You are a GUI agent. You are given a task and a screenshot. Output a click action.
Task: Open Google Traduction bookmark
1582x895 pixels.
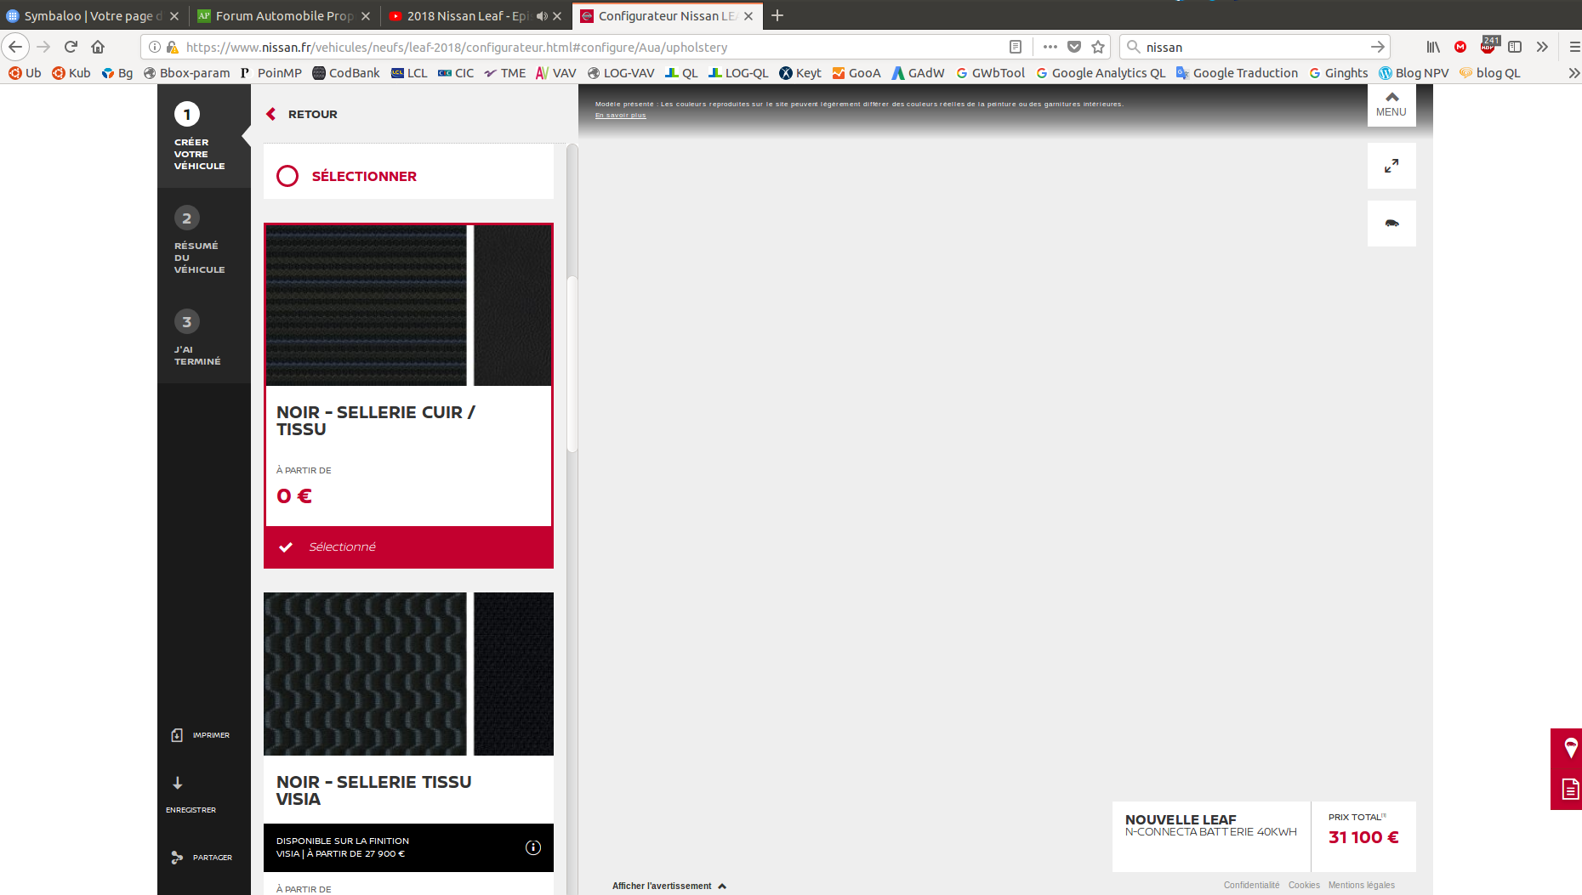pyautogui.click(x=1238, y=73)
